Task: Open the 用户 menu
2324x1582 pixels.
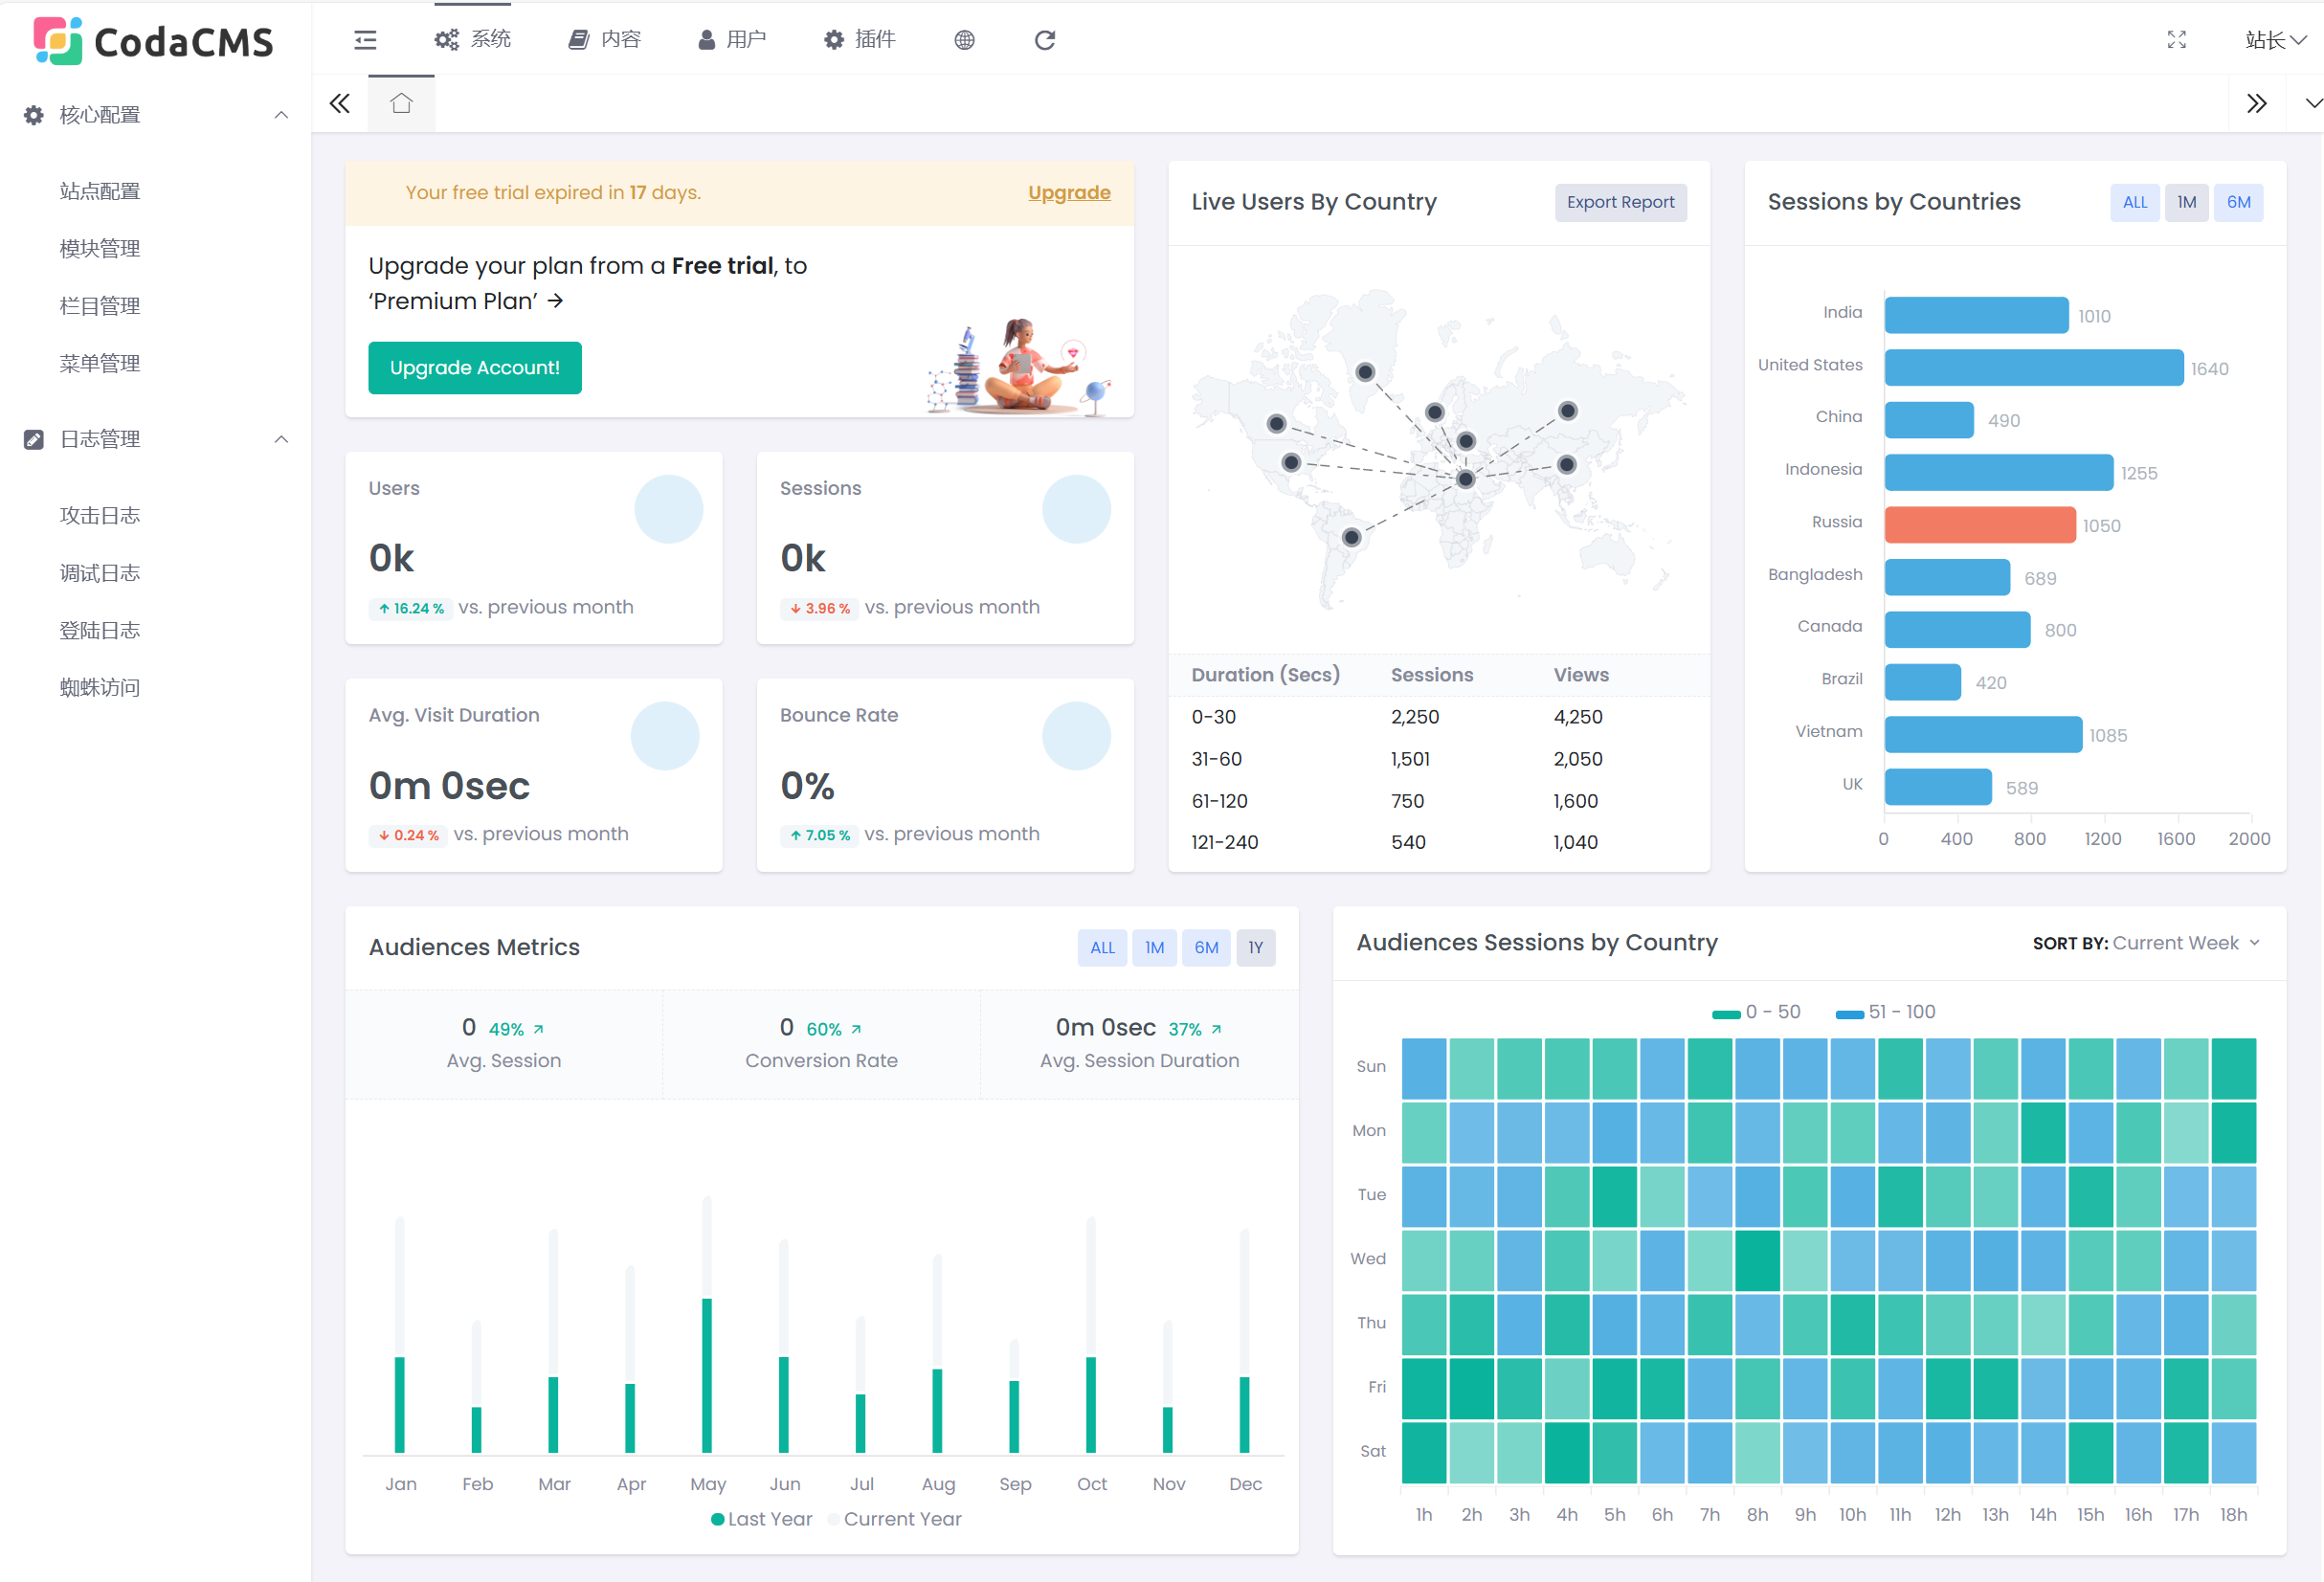Action: pos(732,39)
